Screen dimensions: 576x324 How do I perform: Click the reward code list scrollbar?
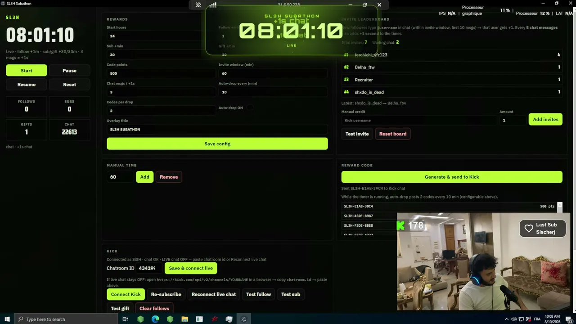tap(560, 207)
